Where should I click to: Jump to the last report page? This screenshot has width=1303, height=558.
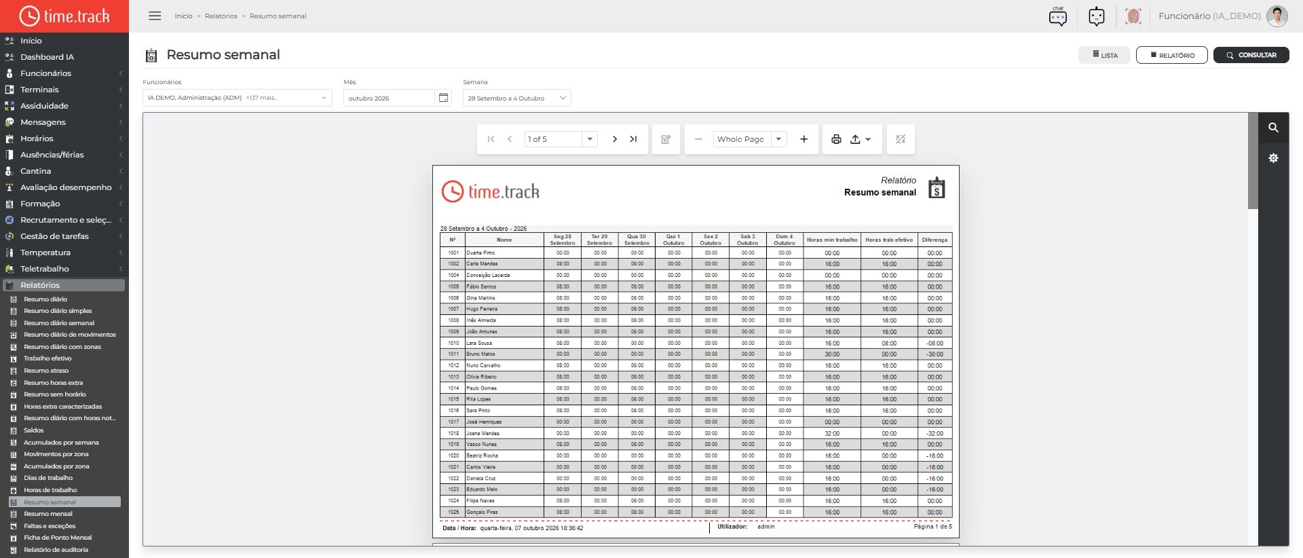[633, 139]
